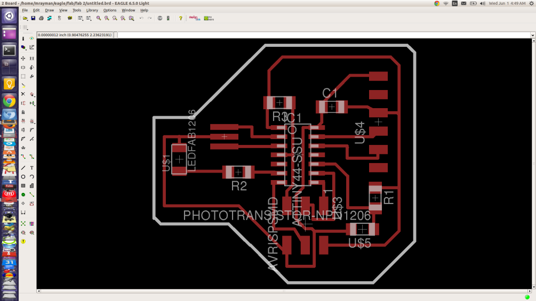The width and height of the screenshot is (536, 301).
Task: Zoom to fit using first magnifier icon
Action: pos(99,18)
